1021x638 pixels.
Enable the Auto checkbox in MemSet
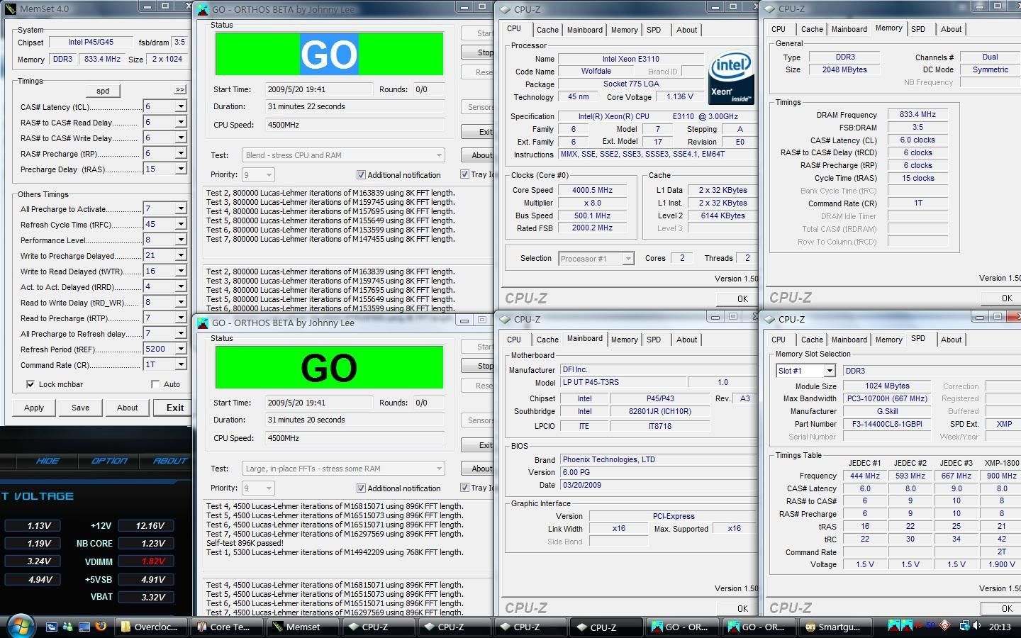[x=155, y=384]
